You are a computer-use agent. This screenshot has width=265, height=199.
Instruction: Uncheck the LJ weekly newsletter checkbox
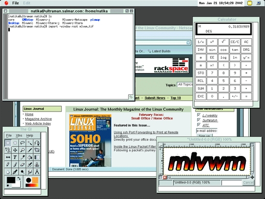tap(199, 115)
